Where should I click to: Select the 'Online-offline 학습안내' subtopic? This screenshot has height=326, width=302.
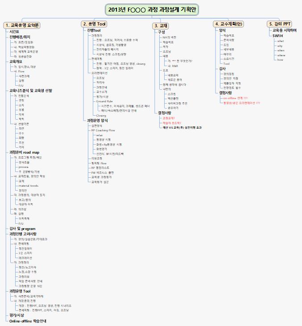28,321
